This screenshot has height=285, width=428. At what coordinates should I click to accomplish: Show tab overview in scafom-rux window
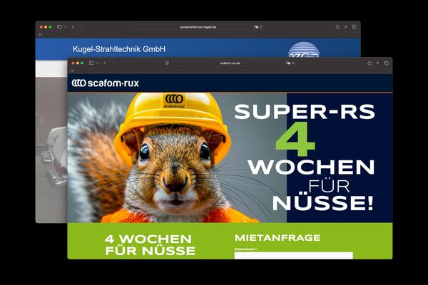386,63
